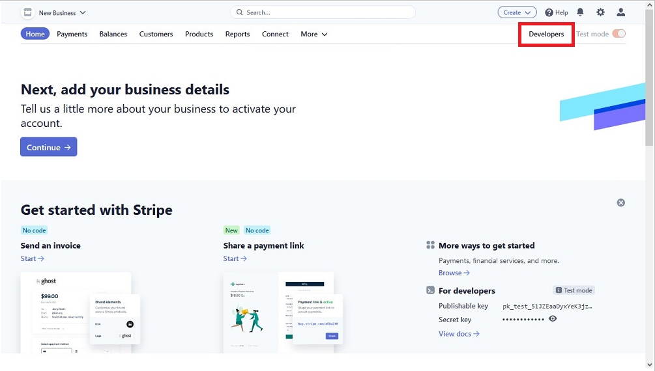Reveal the secret key with eye icon
The height and width of the screenshot is (371, 655).
[553, 319]
